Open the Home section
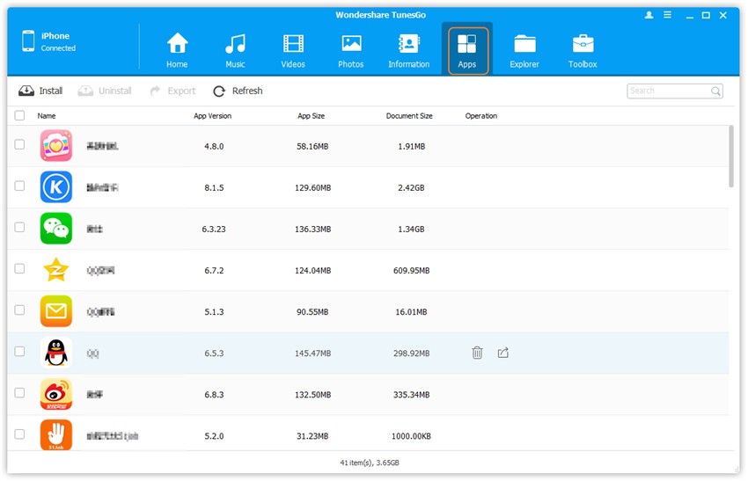 pyautogui.click(x=177, y=50)
